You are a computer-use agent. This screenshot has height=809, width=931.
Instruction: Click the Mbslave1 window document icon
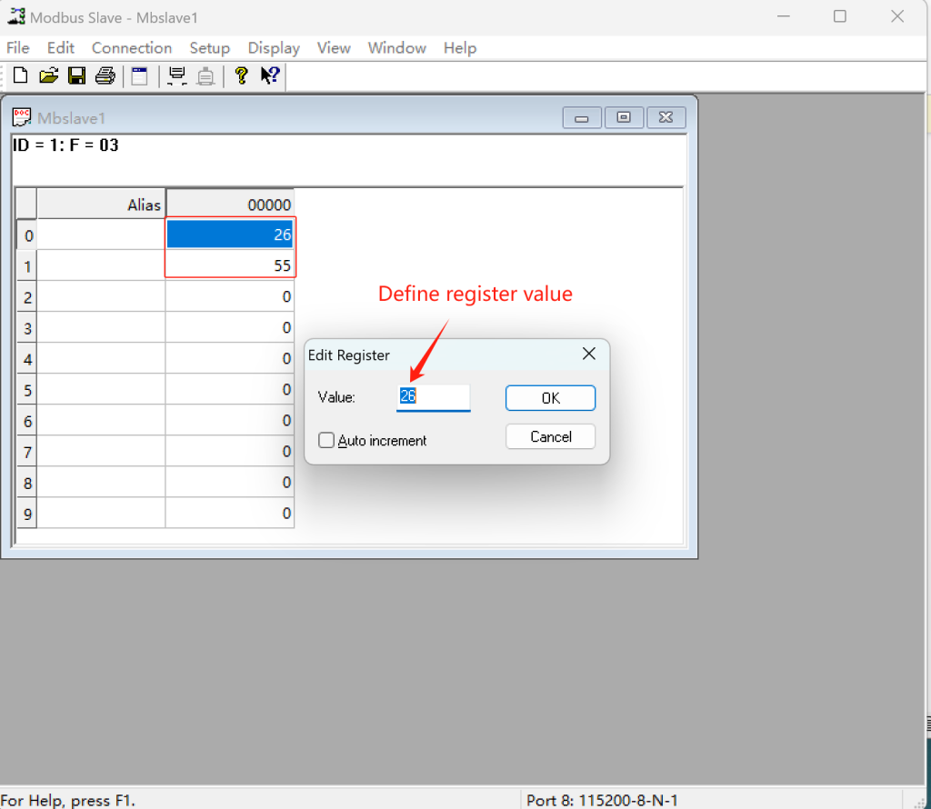[20, 117]
